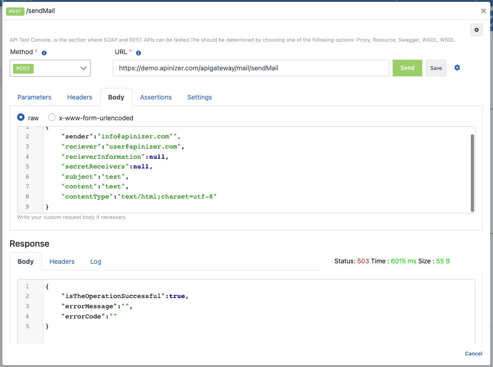The width and height of the screenshot is (493, 367).
Task: Click into the URL input field
Action: (x=251, y=68)
